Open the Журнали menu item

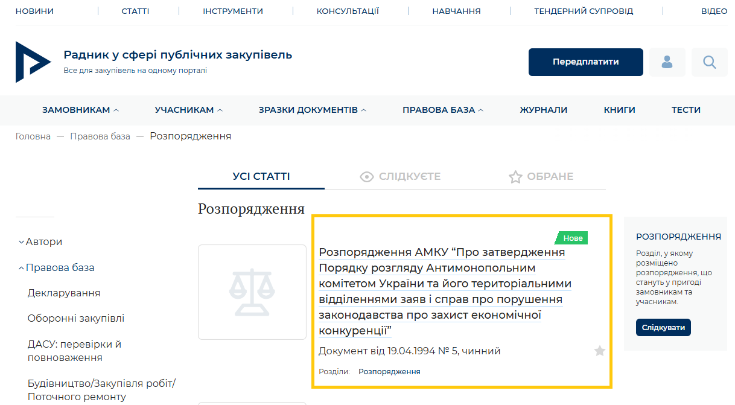coord(544,110)
